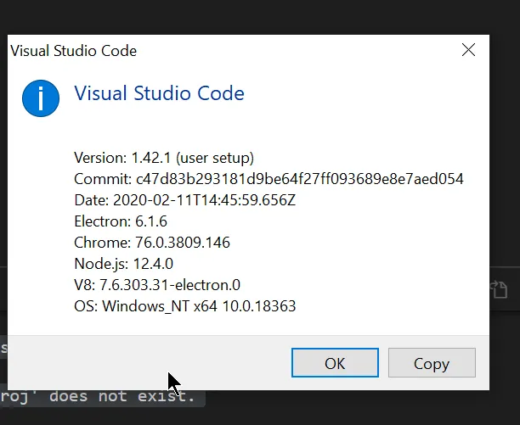520x425 pixels.
Task: Click the 'does not exist' message text
Action: 102,396
